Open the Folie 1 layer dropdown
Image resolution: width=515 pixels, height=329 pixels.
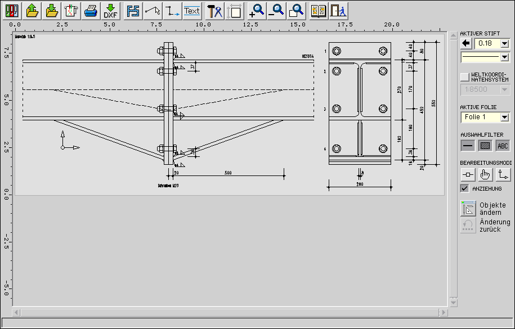[504, 118]
